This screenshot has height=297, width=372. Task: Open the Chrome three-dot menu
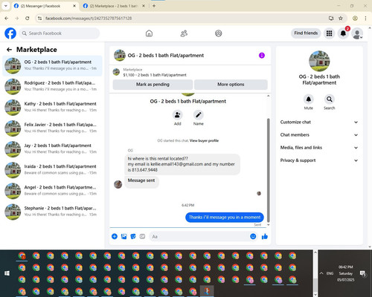365,18
